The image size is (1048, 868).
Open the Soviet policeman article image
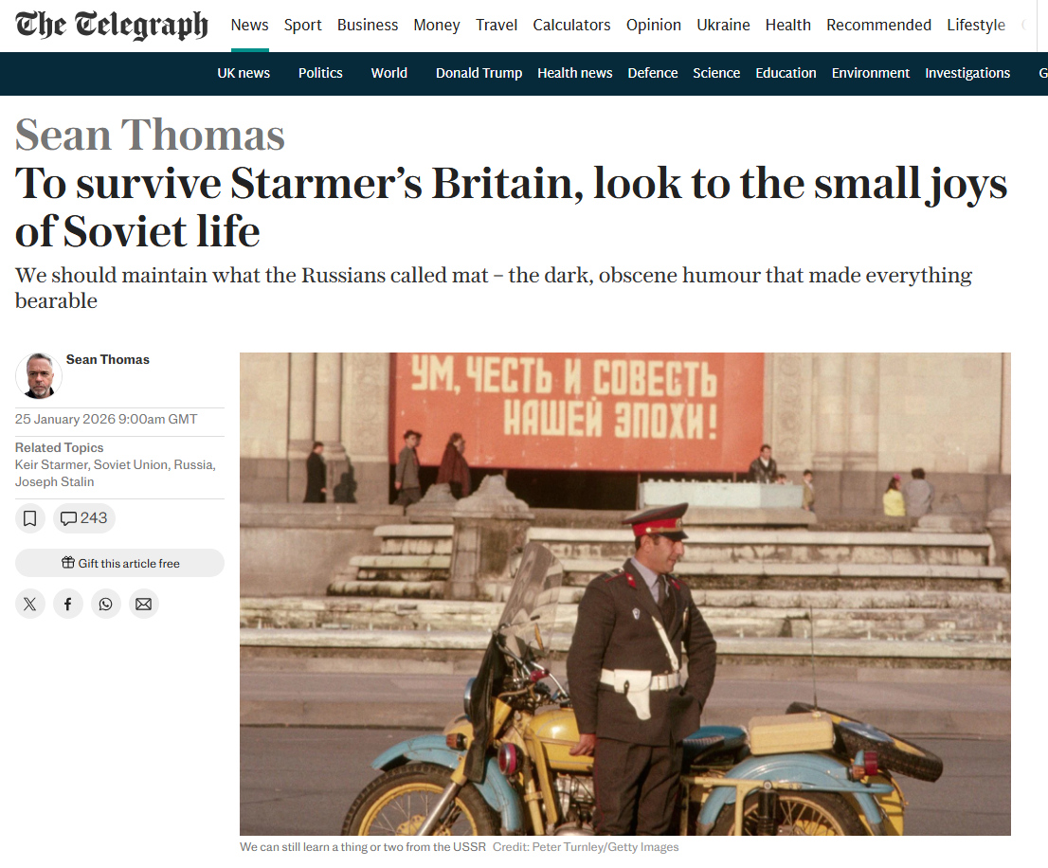pyautogui.click(x=625, y=594)
